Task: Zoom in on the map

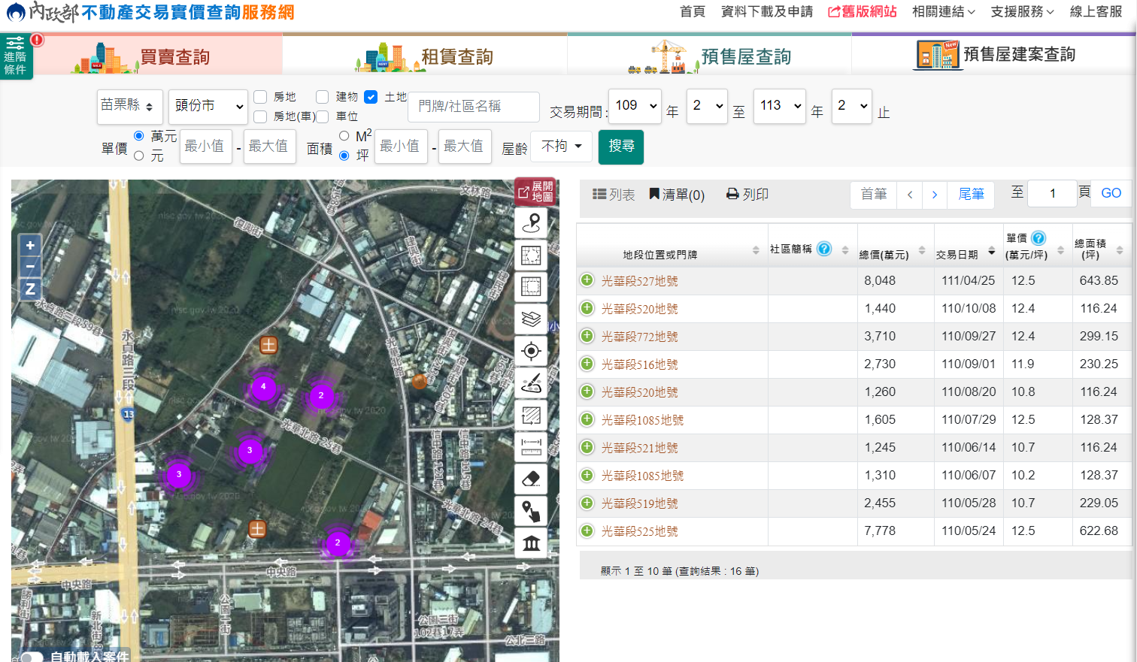Action: (30, 245)
